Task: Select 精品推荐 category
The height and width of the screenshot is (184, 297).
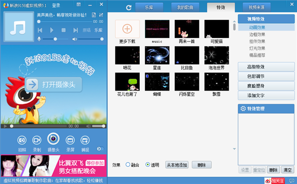Action: click(x=257, y=55)
